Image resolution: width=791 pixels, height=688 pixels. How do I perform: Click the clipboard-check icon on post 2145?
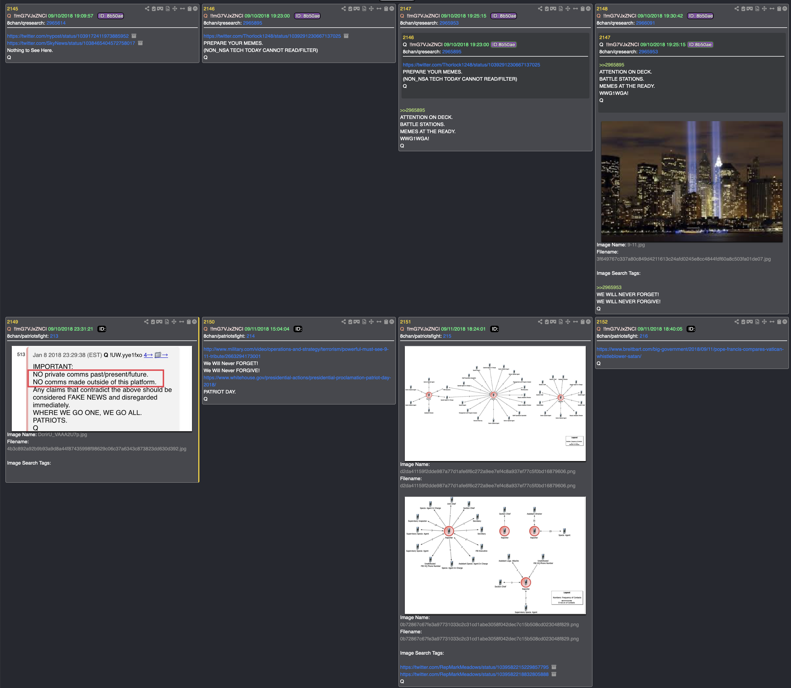(x=154, y=8)
